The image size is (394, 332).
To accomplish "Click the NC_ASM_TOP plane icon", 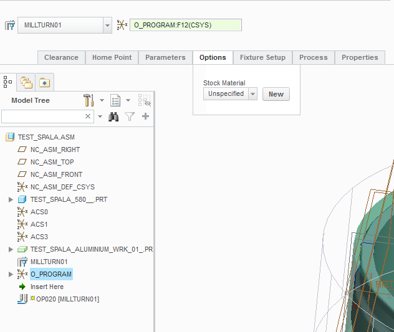I will (x=22, y=162).
